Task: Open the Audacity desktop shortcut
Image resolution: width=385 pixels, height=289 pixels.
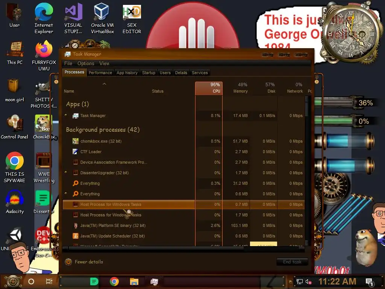Action: click(x=15, y=202)
